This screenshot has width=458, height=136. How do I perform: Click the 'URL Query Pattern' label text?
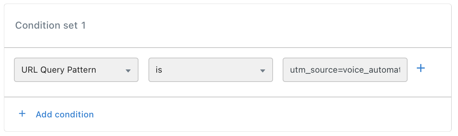[x=59, y=70]
